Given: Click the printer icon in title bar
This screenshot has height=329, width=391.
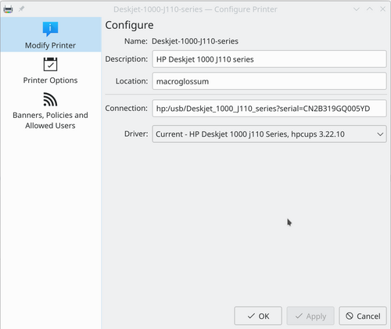Looking at the screenshot, I should (8, 9).
